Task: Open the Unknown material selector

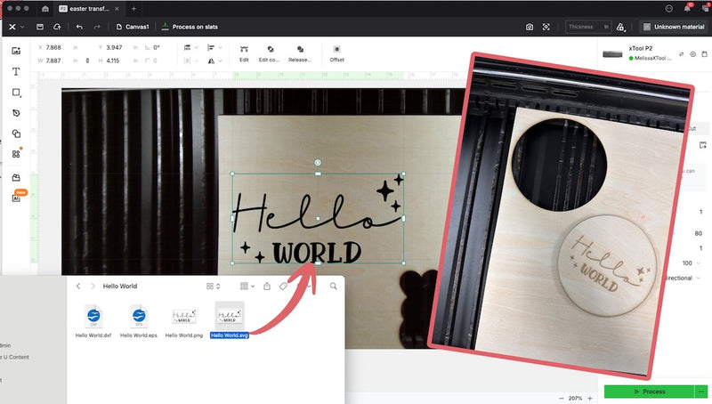Action: click(x=674, y=27)
